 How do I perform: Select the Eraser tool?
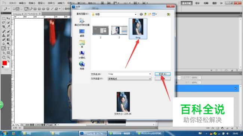(4, 39)
